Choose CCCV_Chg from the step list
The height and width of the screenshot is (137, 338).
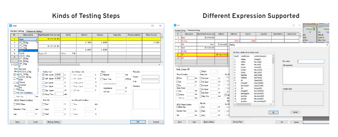point(24,56)
